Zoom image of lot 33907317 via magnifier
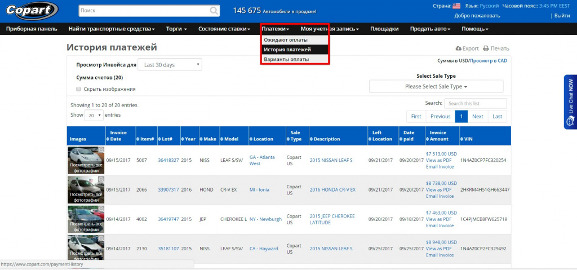Image resolution: width=577 pixels, height=270 pixels. tap(101, 179)
